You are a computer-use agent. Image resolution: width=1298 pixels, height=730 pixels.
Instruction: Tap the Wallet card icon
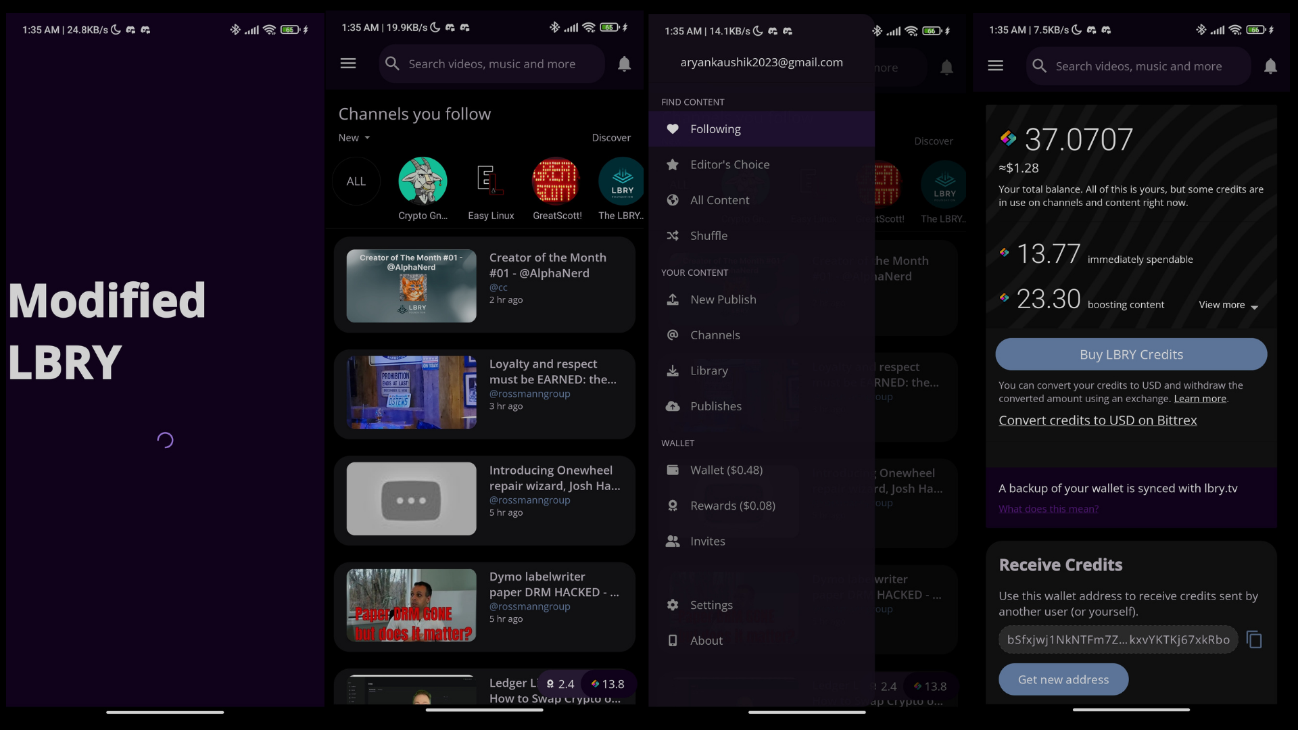673,470
